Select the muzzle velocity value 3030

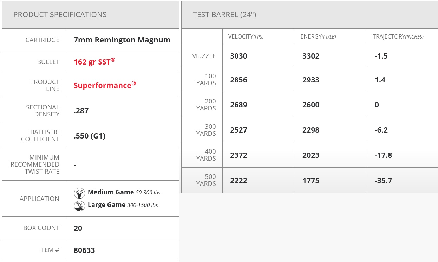(x=239, y=56)
